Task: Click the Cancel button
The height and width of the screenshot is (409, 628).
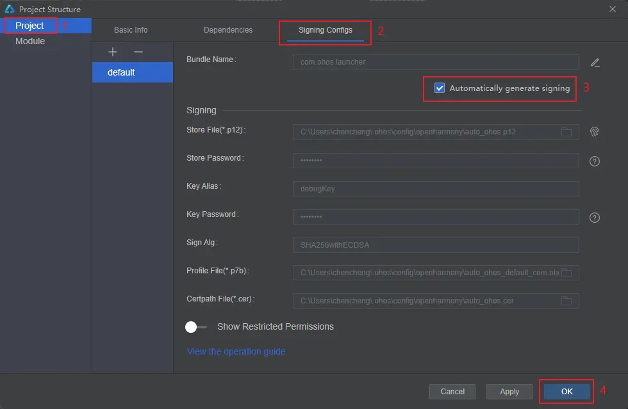Action: click(452, 391)
